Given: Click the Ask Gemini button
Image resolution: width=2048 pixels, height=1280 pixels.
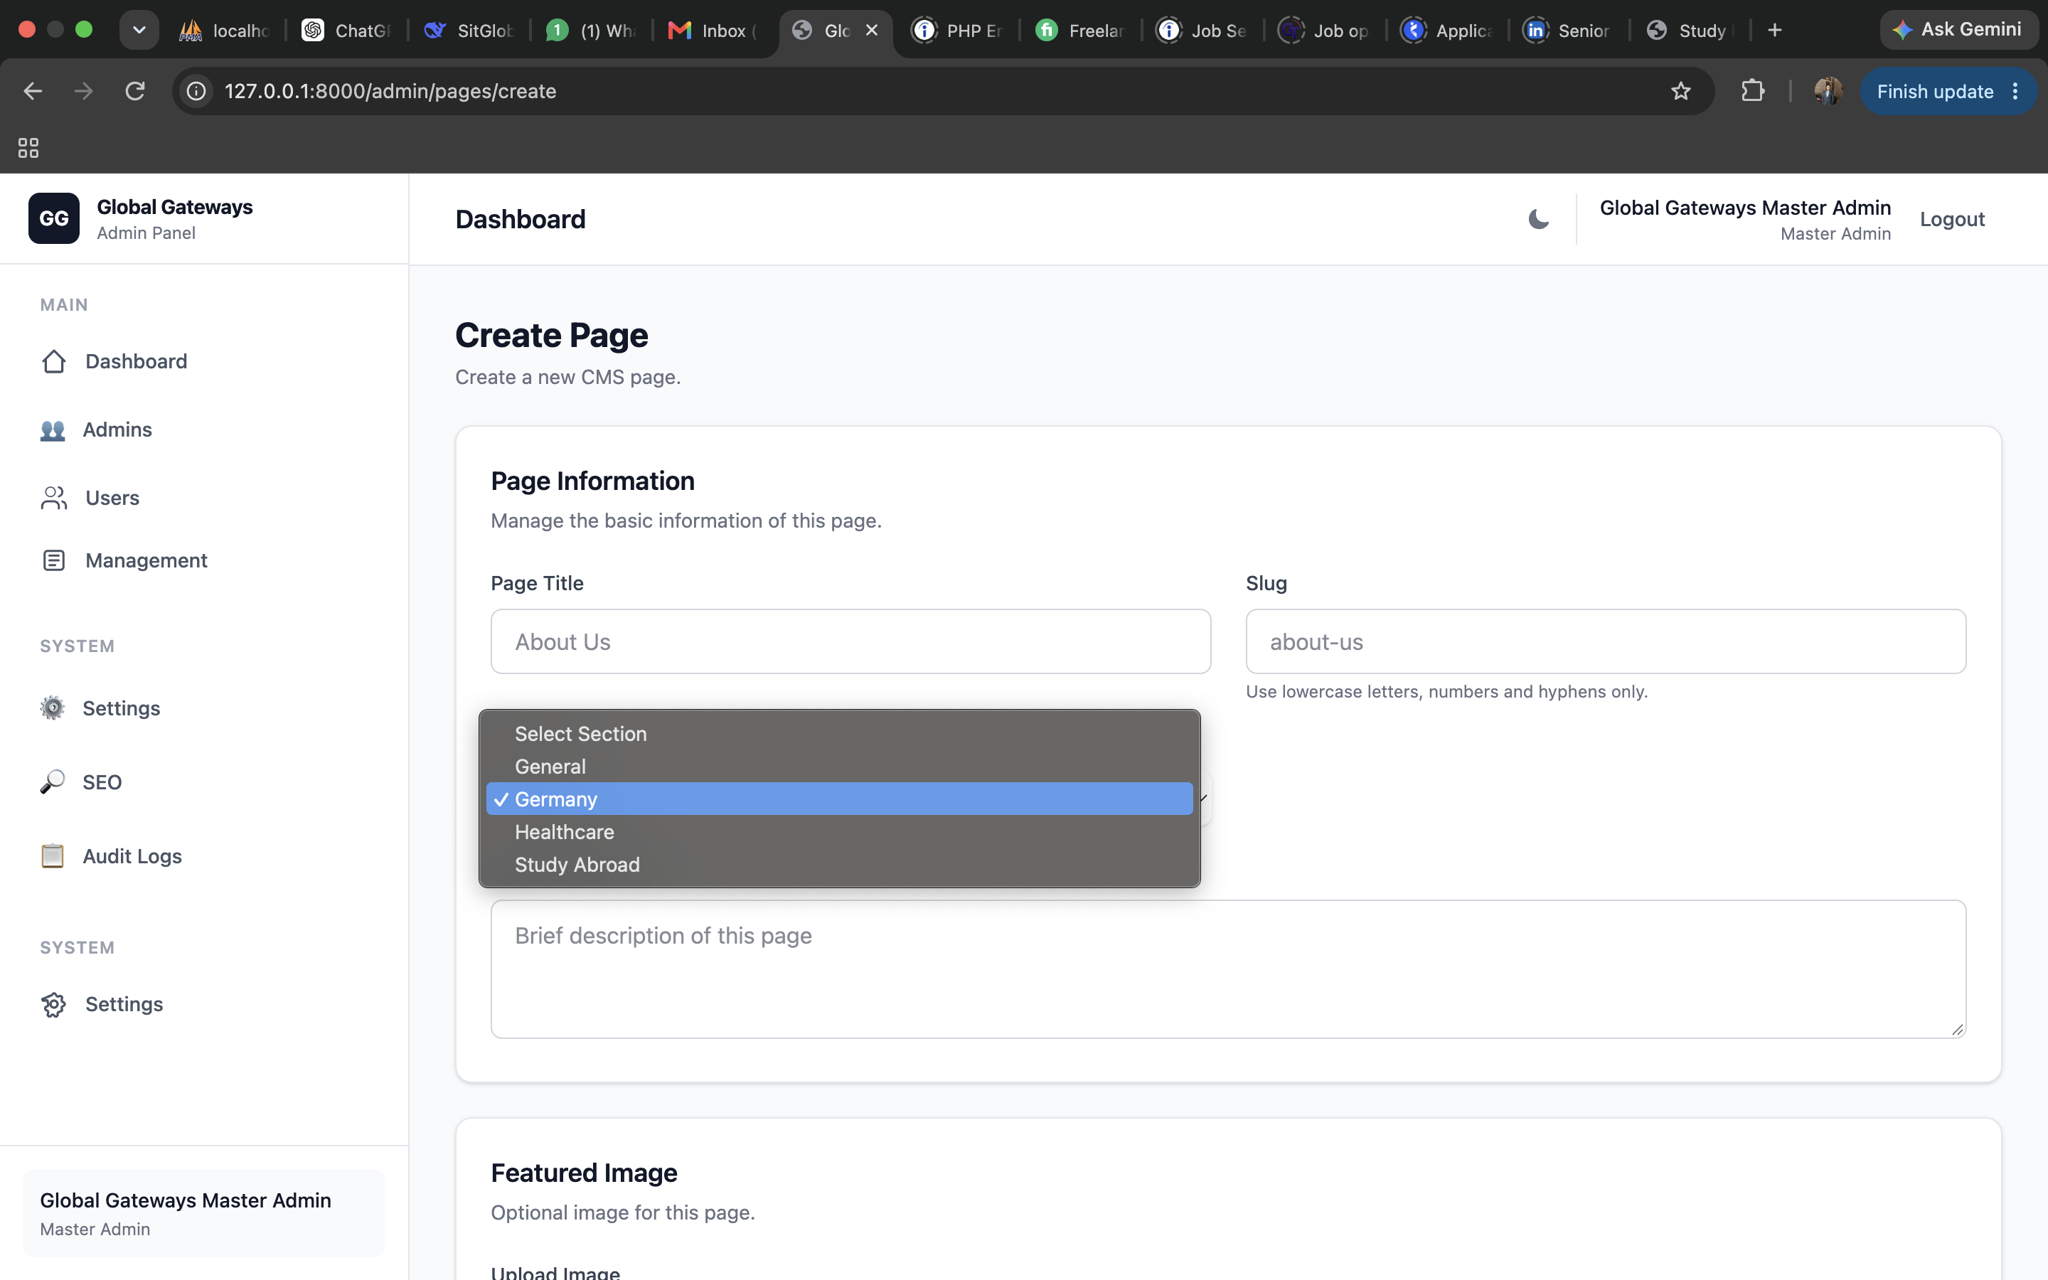Looking at the screenshot, I should (1958, 30).
